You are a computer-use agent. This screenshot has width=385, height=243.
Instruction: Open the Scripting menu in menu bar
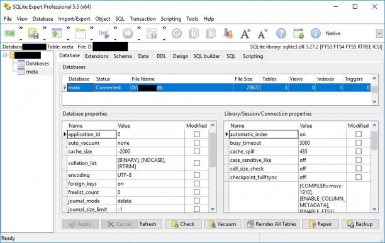coord(171,19)
